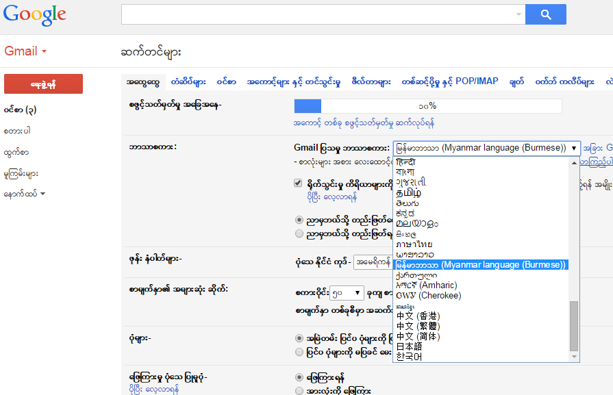Enable the always-display external images radio option
The image size is (613, 395).
(299, 337)
